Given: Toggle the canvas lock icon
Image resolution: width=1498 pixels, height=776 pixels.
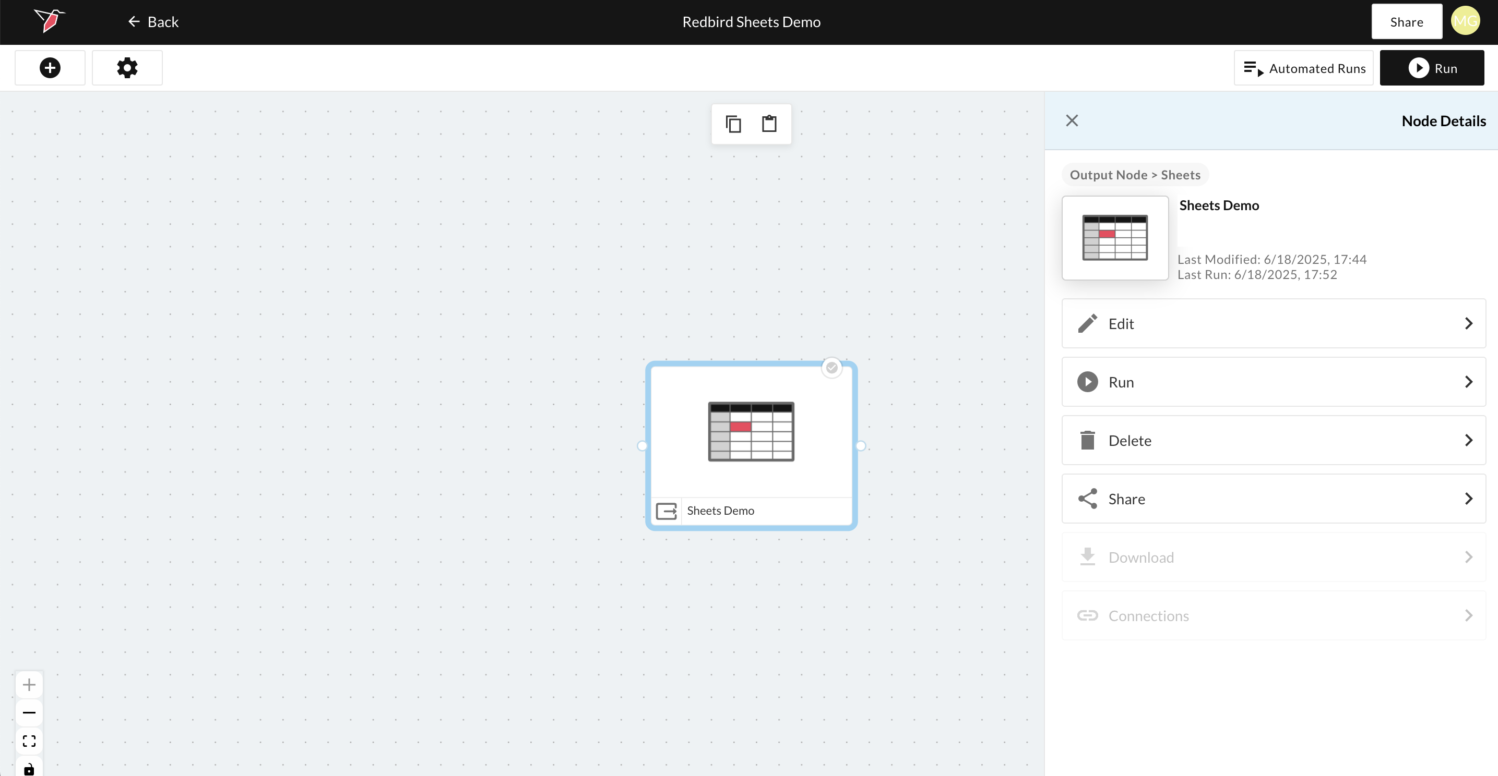Looking at the screenshot, I should [29, 769].
